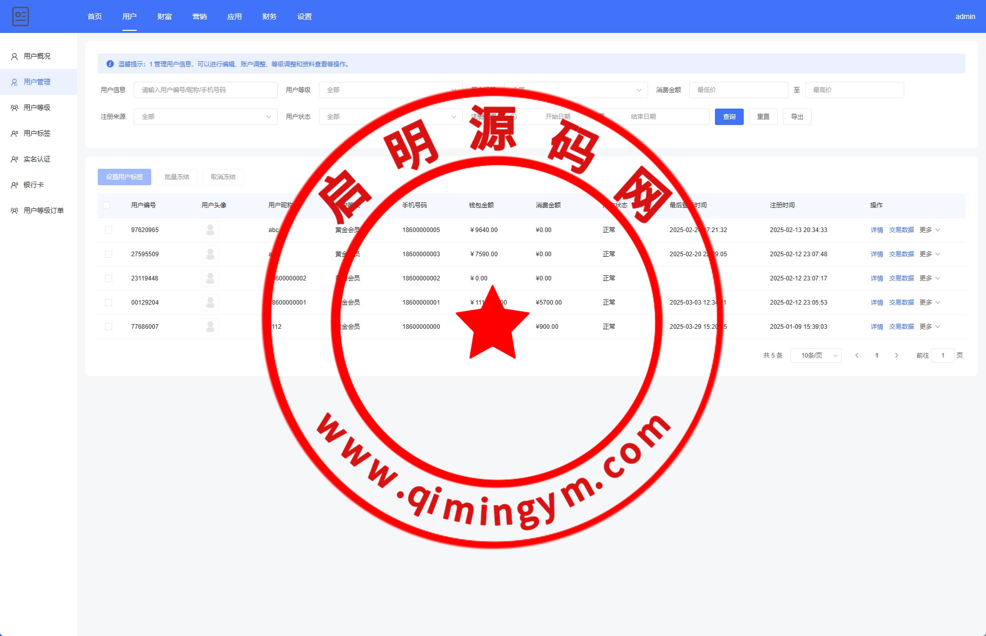Viewport: 986px width, 636px height.
Task: Check the box for user 27595509
Action: click(x=109, y=254)
